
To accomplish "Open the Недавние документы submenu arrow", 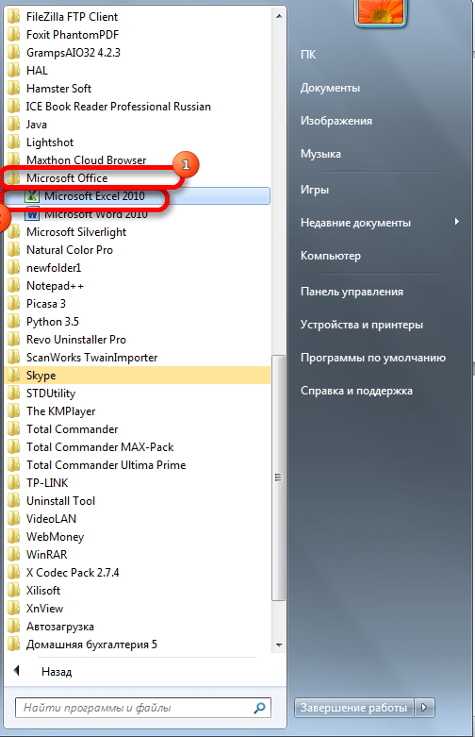I will pyautogui.click(x=457, y=222).
